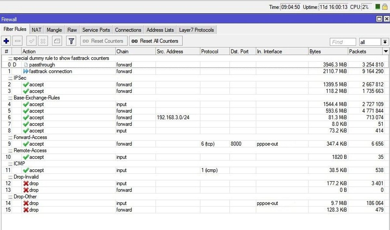Toggle the filter funnel icon
Screen dimensions: 390x230
click(71, 41)
